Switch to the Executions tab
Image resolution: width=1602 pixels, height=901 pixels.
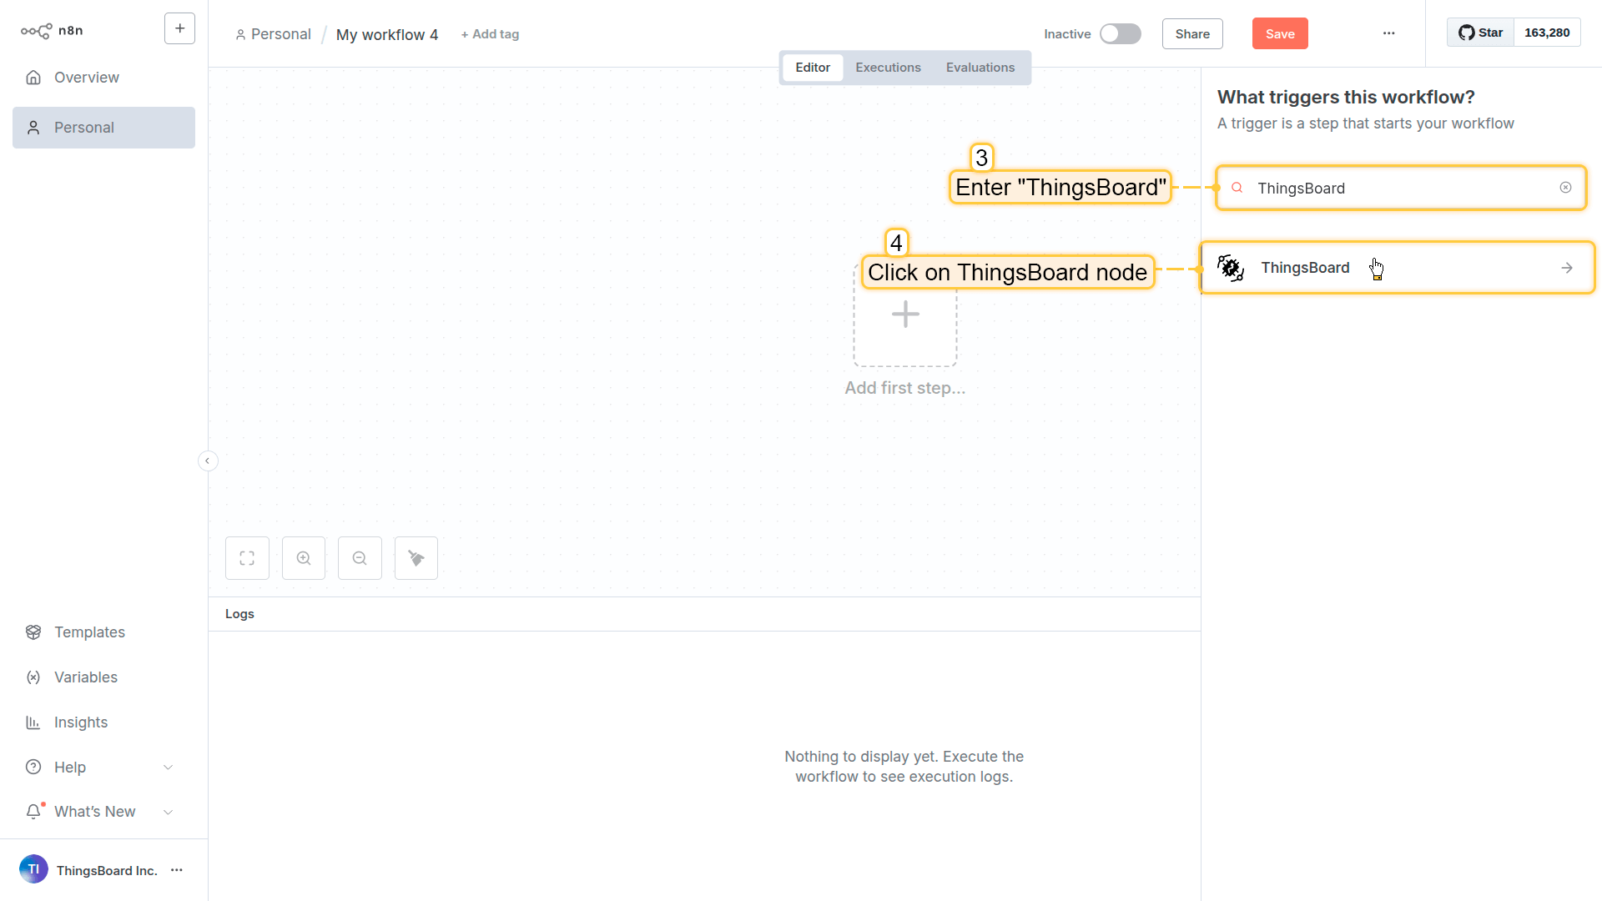point(888,68)
